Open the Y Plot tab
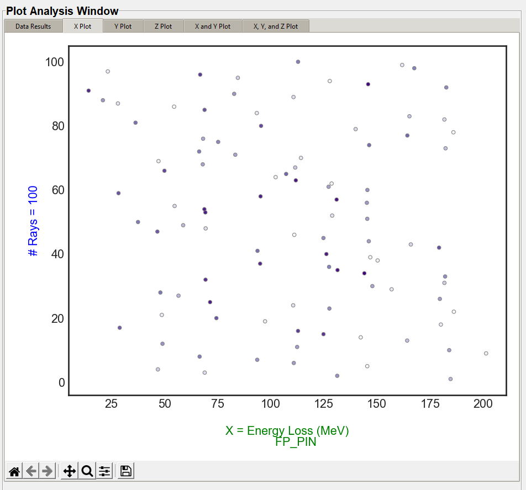The width and height of the screenshot is (526, 490). (x=123, y=26)
